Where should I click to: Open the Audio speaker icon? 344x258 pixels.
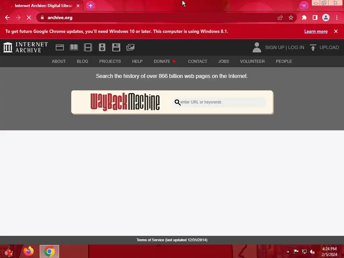click(x=102, y=47)
